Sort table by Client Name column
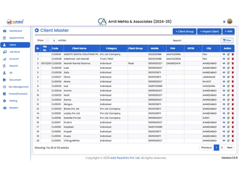 (x=82, y=48)
